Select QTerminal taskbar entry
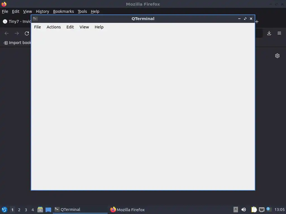286x214 pixels. click(80, 210)
